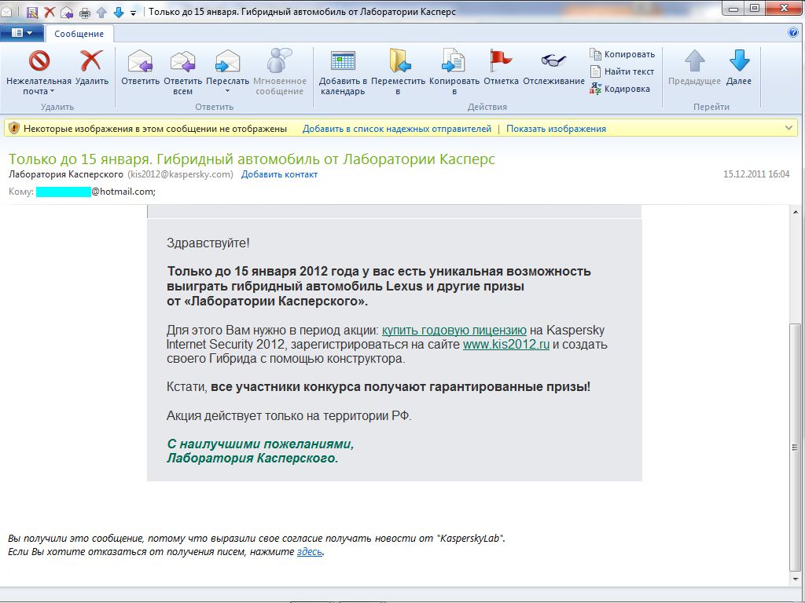Open the blue application menu button
Image resolution: width=805 pixels, height=603 pixels.
click(x=21, y=33)
